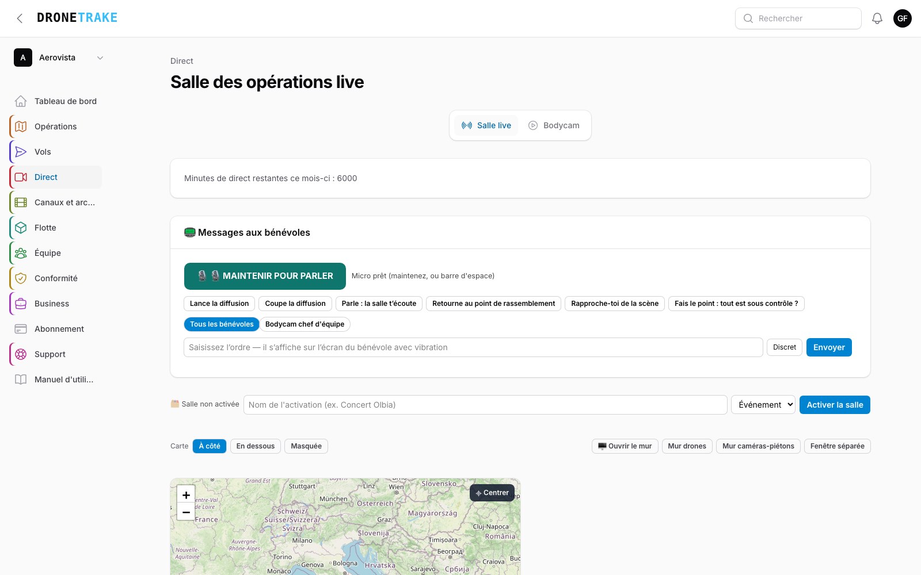Zoom in on the map
The image size is (921, 575).
click(x=186, y=495)
